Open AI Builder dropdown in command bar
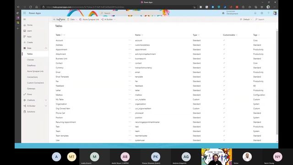Image resolution: width=293 pixels, height=165 pixels. (108, 19)
